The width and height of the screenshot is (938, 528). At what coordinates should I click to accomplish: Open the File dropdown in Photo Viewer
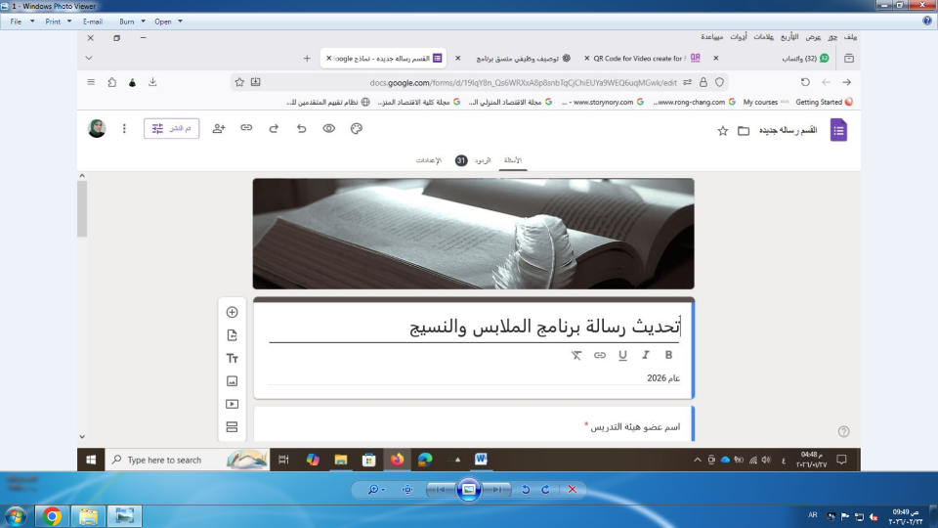pyautogui.click(x=21, y=21)
